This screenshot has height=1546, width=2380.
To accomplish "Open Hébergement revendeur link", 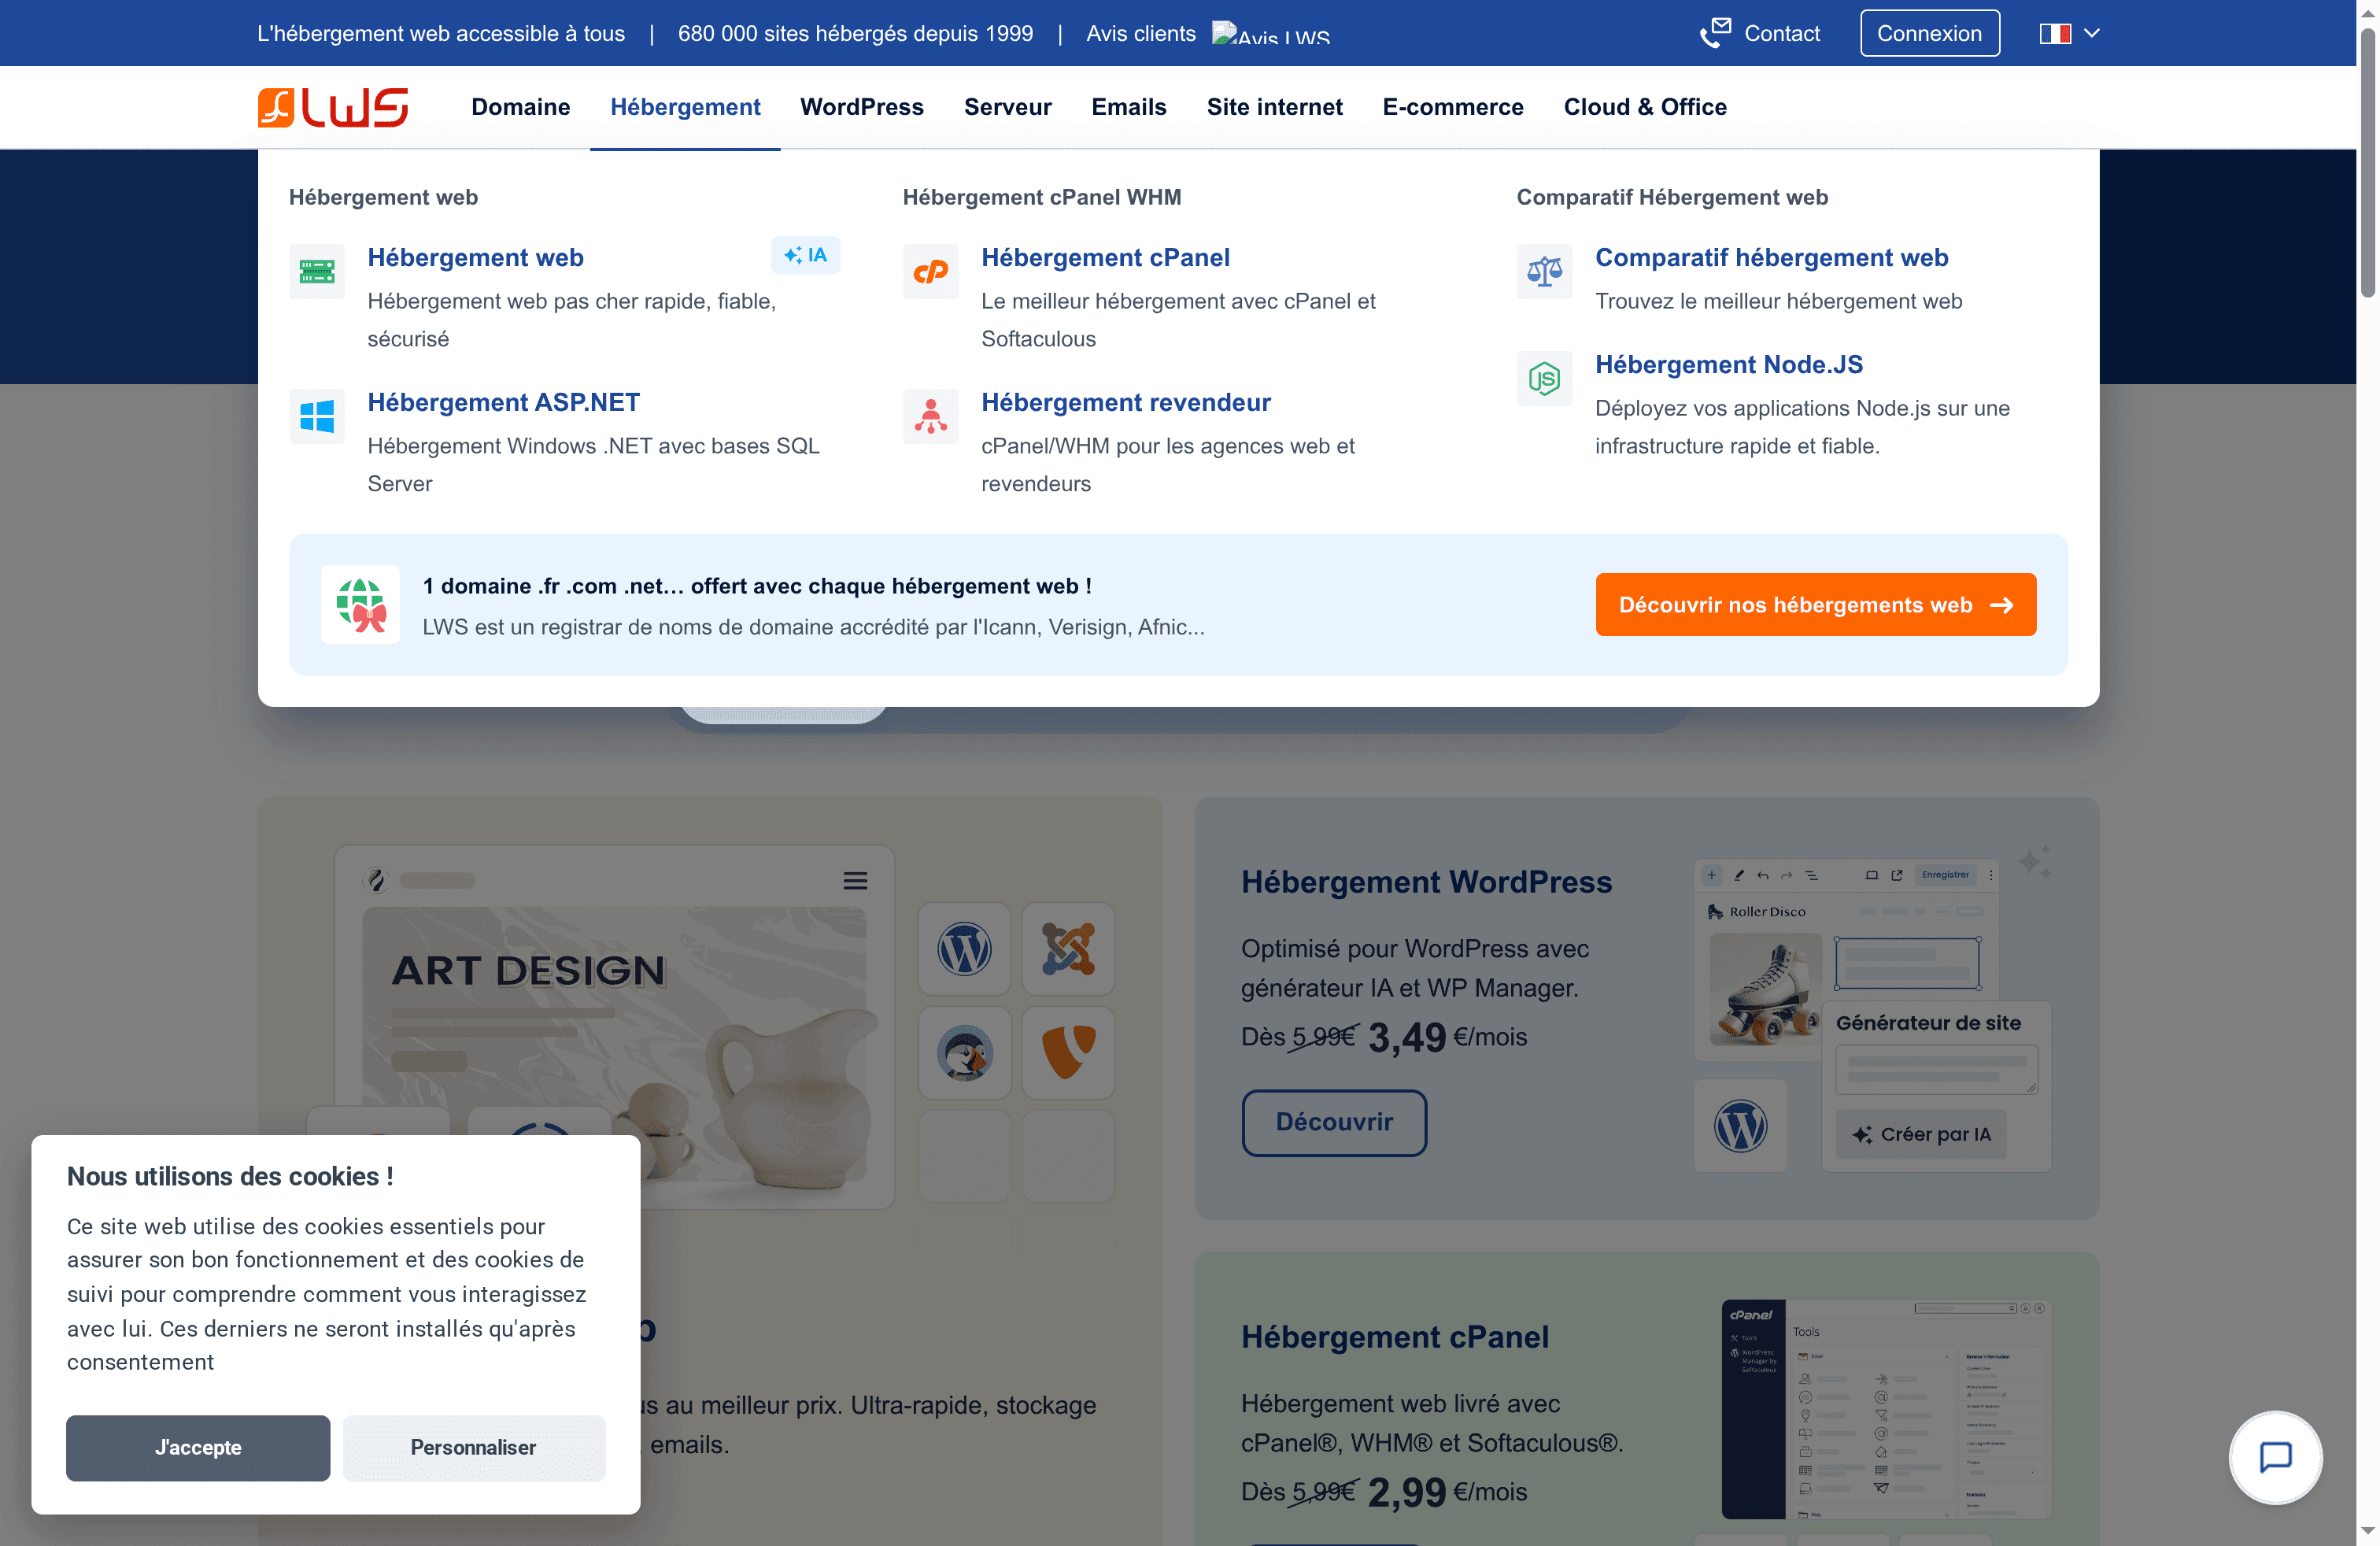I will point(1126,402).
